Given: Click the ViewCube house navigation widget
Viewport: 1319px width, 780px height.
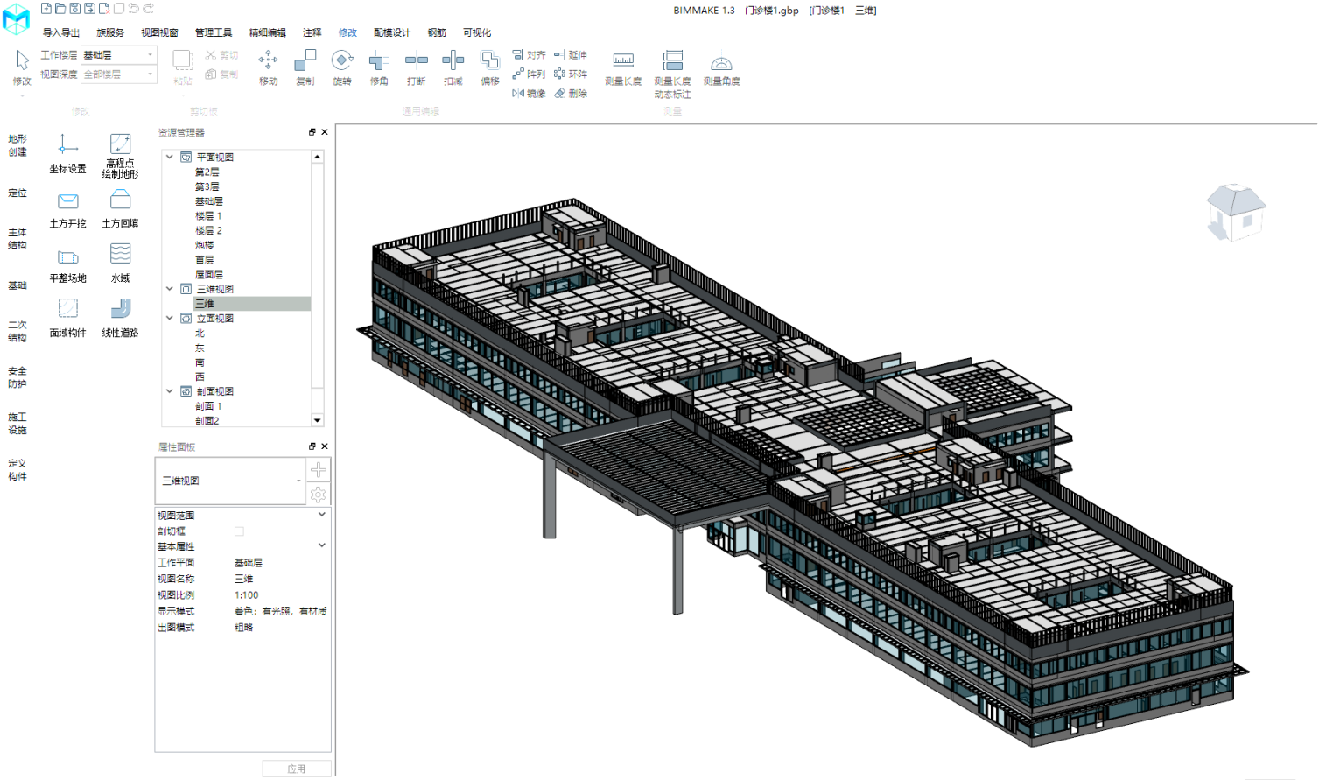Looking at the screenshot, I should (1235, 213).
